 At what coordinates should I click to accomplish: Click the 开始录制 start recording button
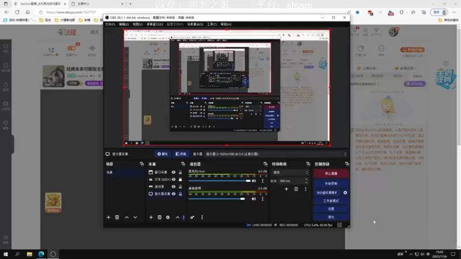[x=331, y=184]
